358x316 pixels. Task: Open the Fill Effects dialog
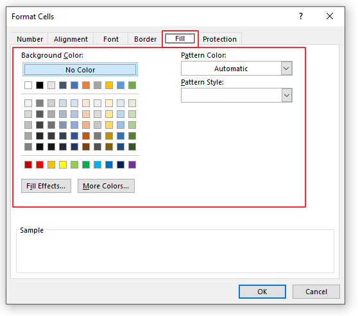pos(46,186)
